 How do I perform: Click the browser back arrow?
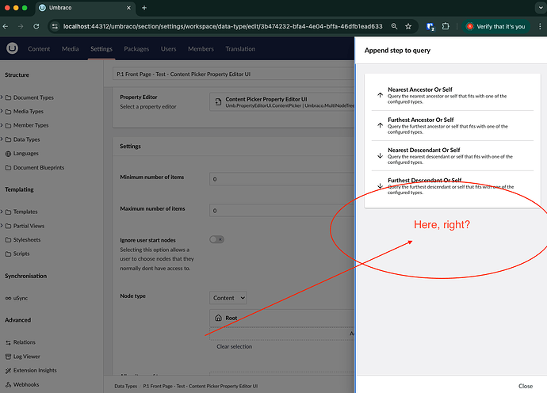pyautogui.click(x=6, y=26)
